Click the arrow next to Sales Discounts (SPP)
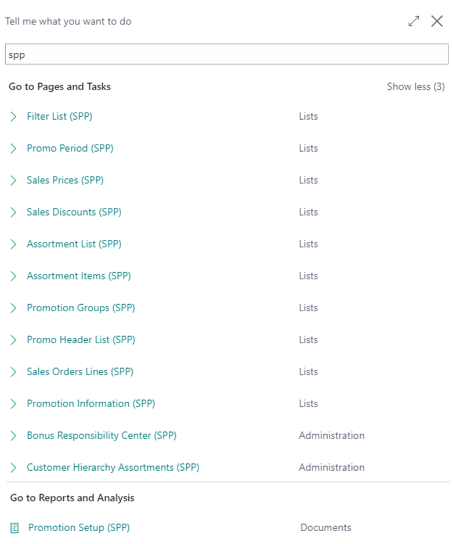 pos(14,212)
